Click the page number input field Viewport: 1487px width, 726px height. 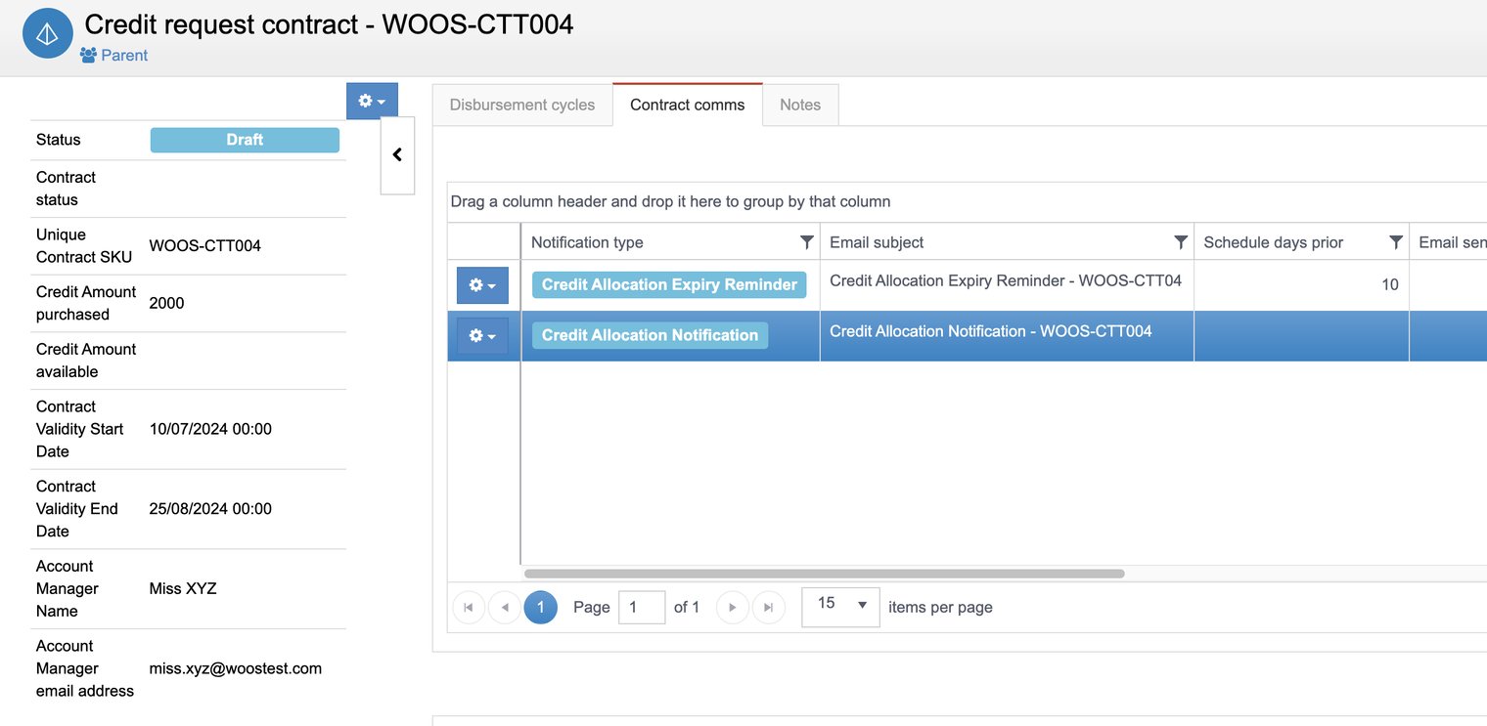point(642,607)
